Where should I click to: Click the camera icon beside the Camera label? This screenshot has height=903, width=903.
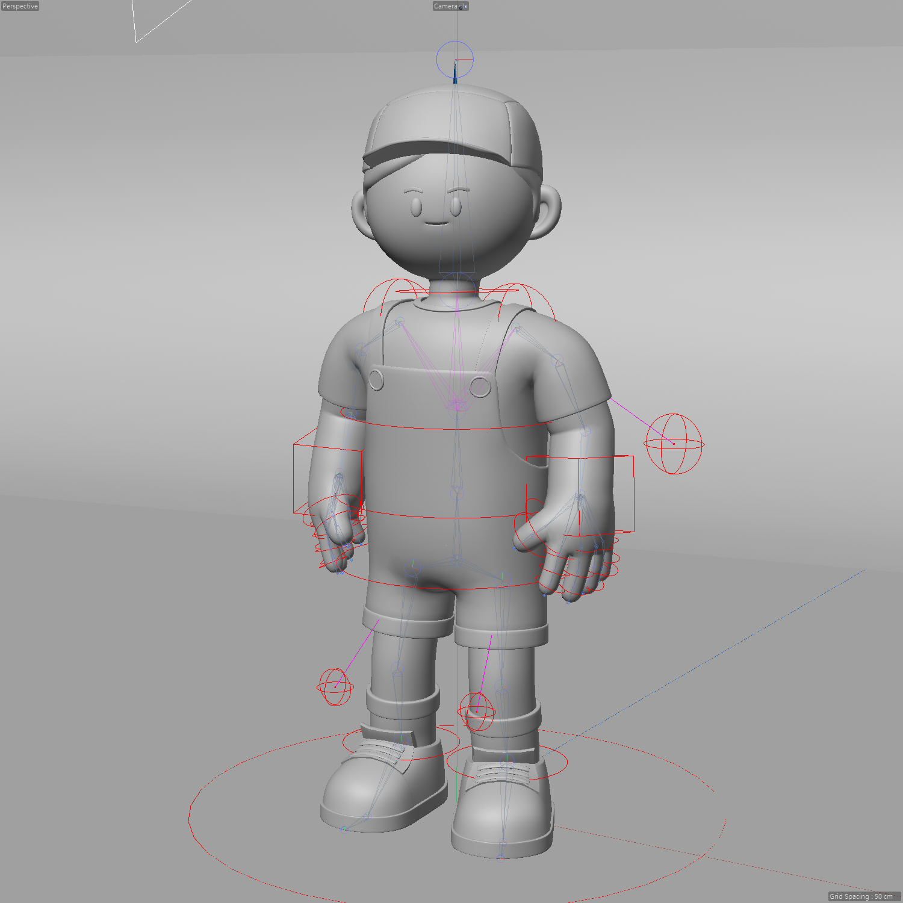tap(462, 7)
